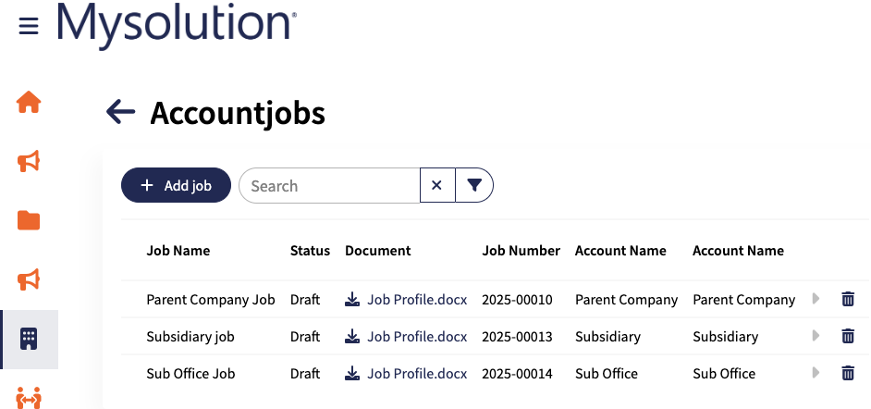Open the filter funnel options
The image size is (871, 409).
[474, 186]
